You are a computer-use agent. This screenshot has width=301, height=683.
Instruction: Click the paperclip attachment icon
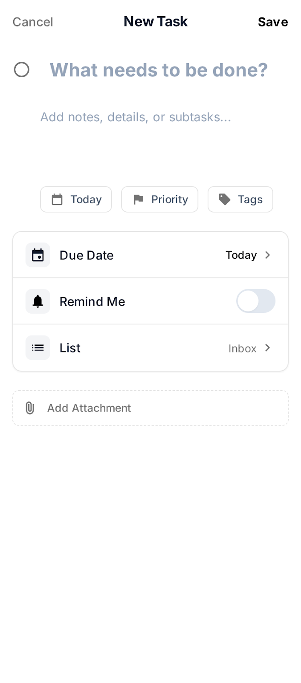pyautogui.click(x=30, y=408)
